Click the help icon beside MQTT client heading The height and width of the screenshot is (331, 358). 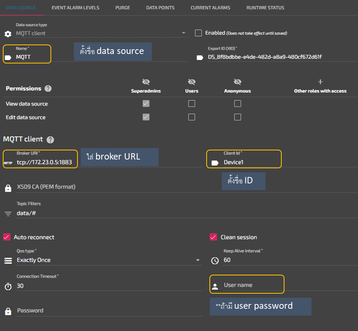point(50,139)
